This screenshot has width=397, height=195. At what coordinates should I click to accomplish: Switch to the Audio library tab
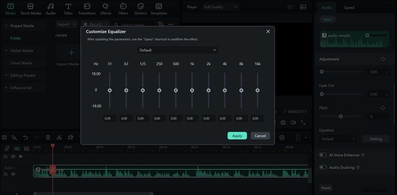[51, 9]
